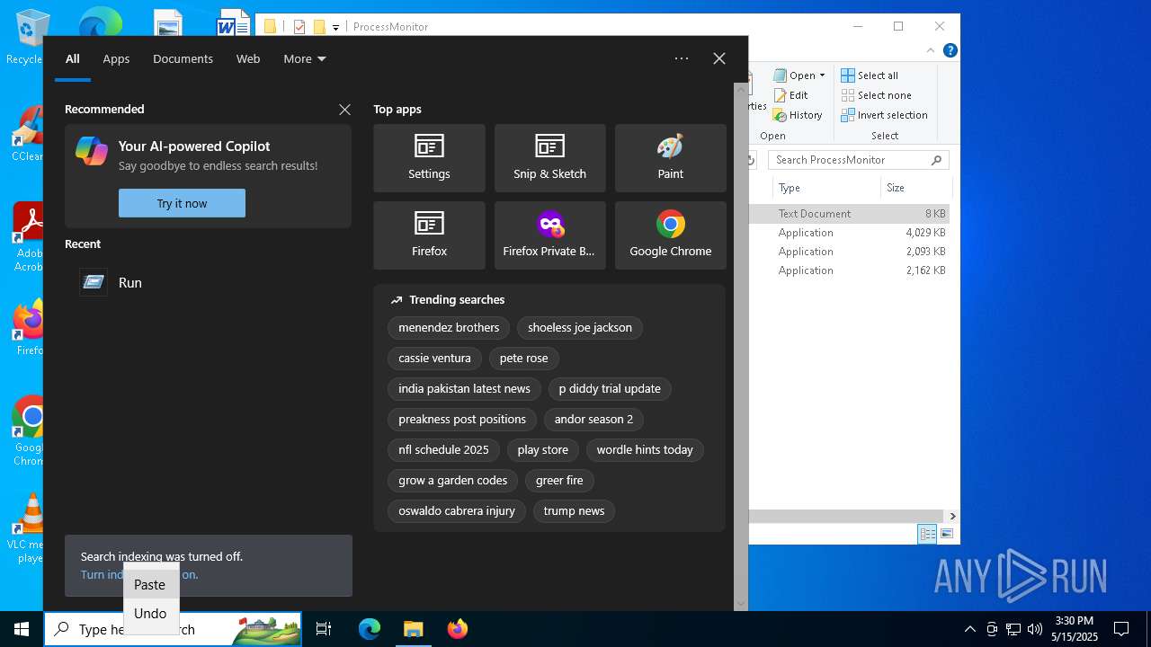Open the Settings app tile
The width and height of the screenshot is (1151, 647).
(429, 158)
